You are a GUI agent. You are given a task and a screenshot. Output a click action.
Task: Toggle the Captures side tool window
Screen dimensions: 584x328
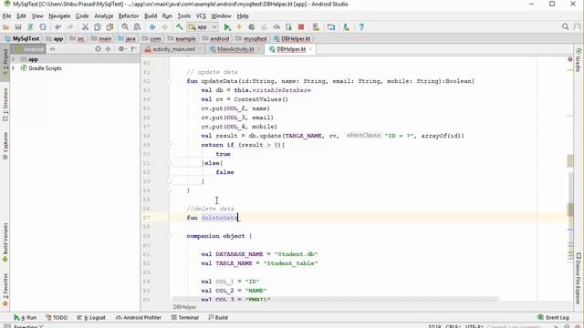[5, 146]
